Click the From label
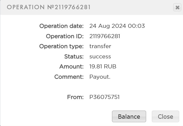Screen dimensions: 183x126 point(75,97)
